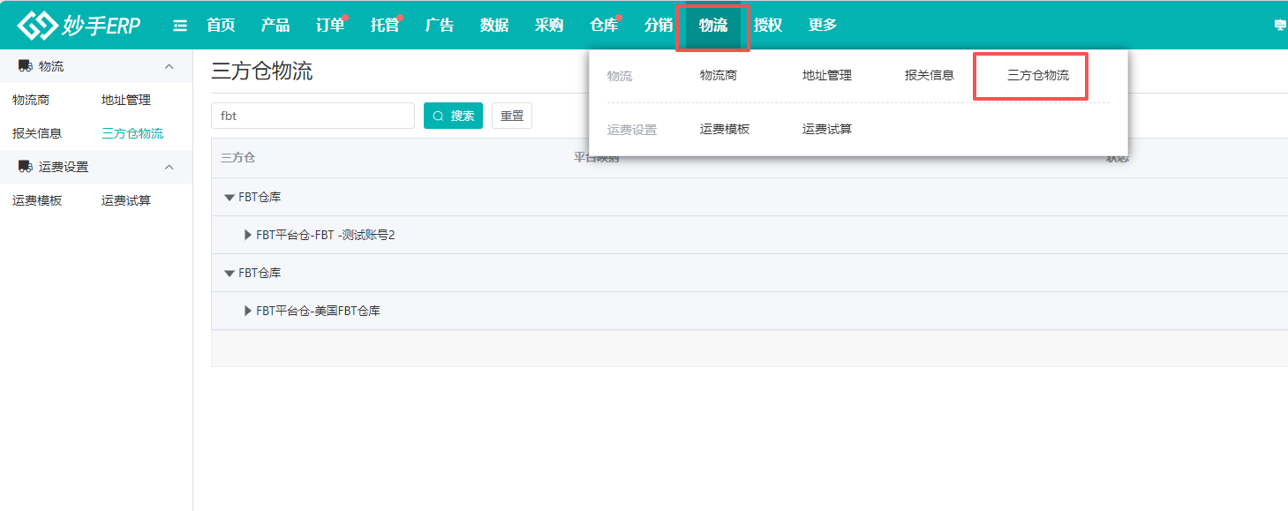Click the 物流 group label in dropdown panel

(620, 77)
